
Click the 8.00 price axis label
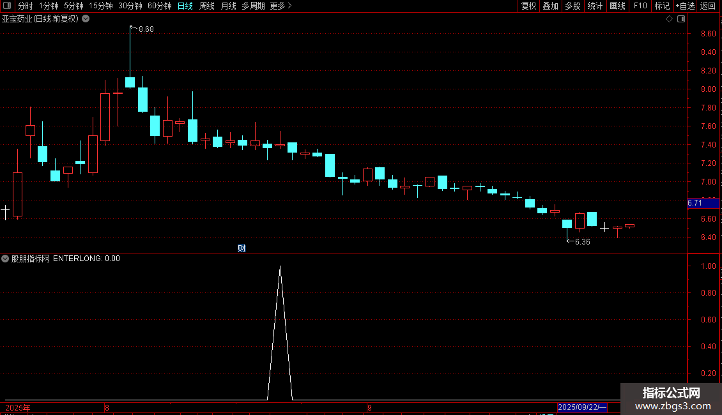[x=708, y=89]
